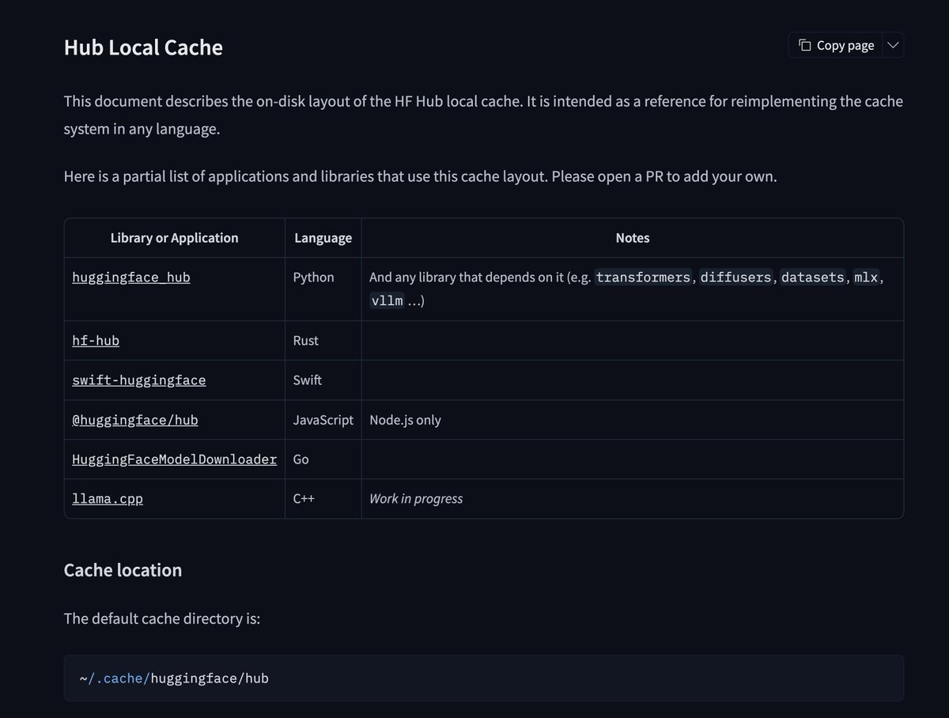Image resolution: width=949 pixels, height=718 pixels.
Task: Follow the swift-huggingface link
Action: click(x=139, y=380)
